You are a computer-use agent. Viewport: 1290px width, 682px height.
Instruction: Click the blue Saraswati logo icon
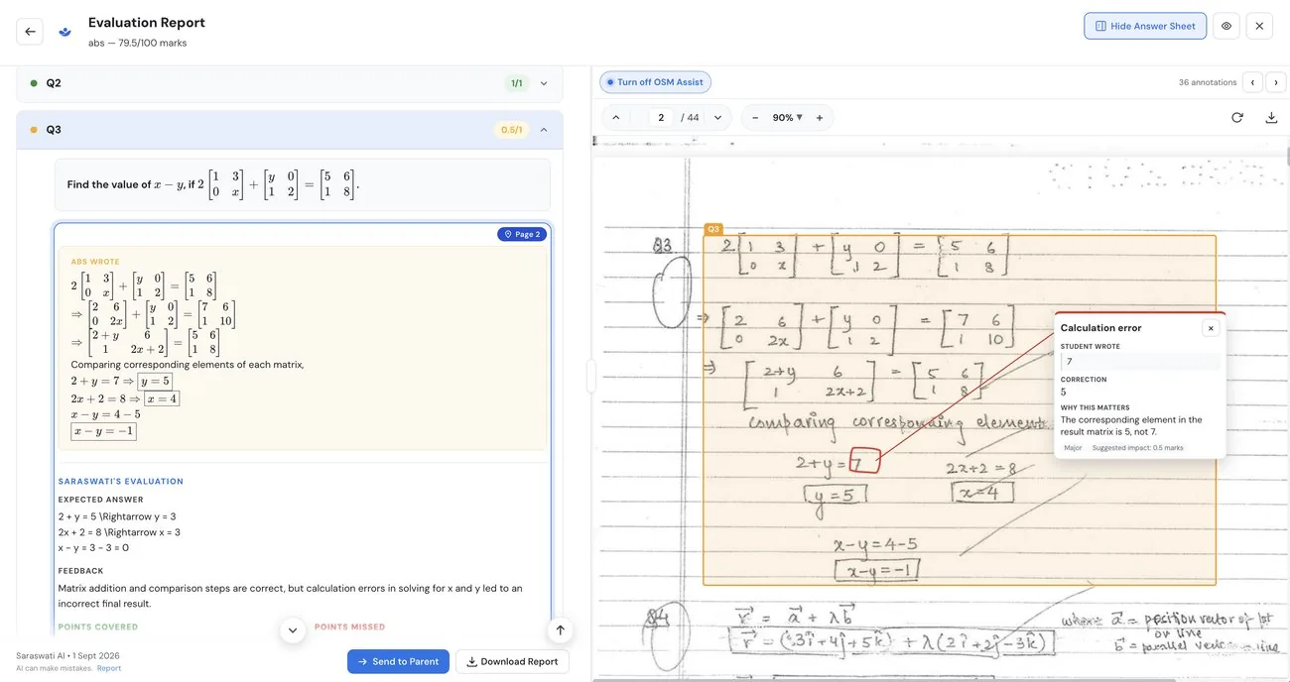tap(64, 32)
